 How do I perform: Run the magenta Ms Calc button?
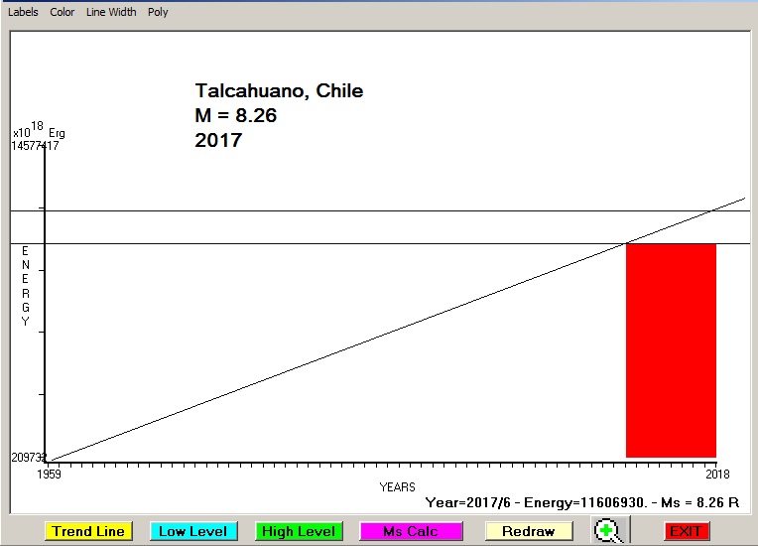click(411, 531)
